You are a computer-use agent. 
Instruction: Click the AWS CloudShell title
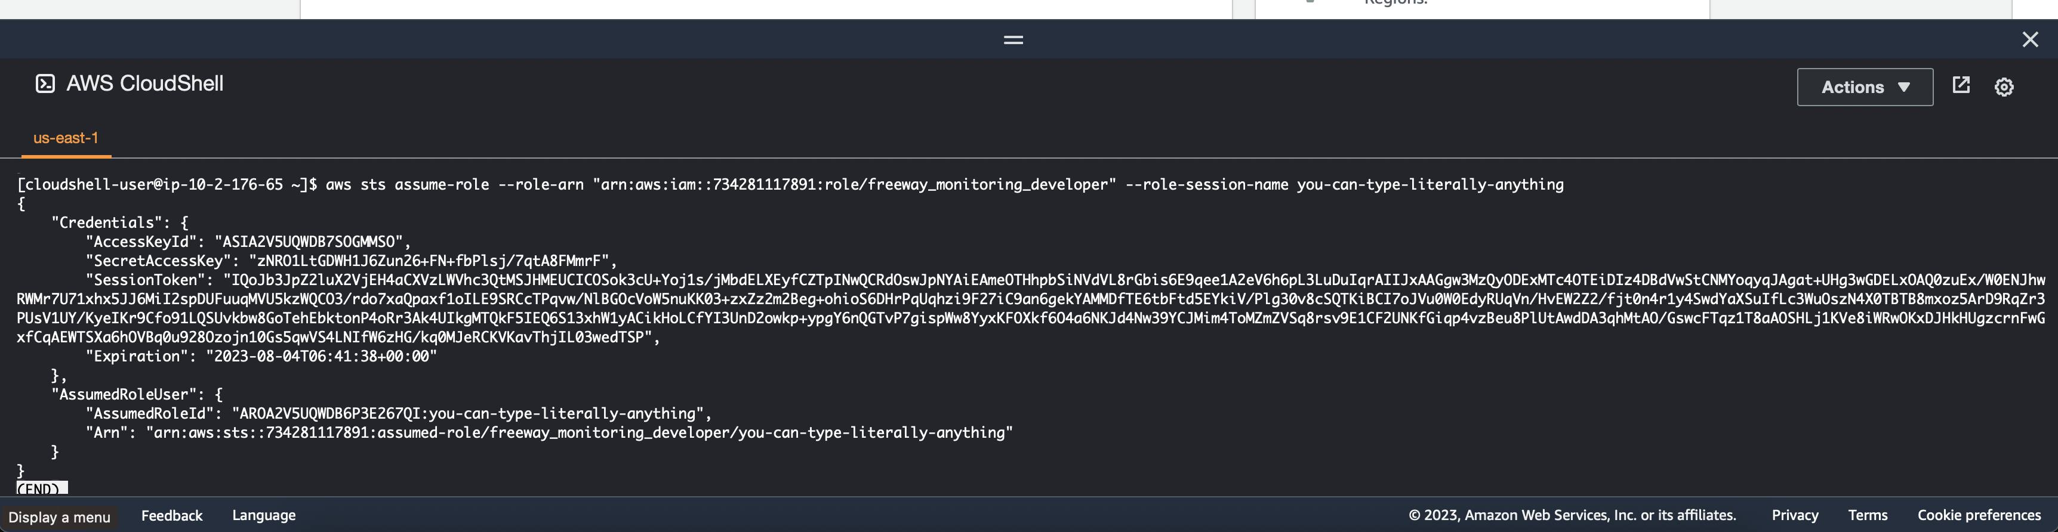click(x=144, y=83)
